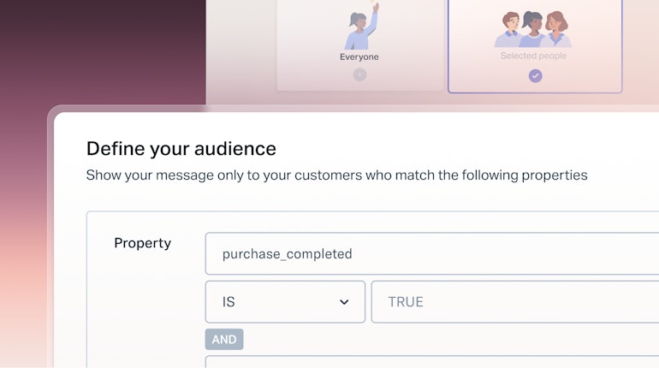Choose the Everyone label text

pyautogui.click(x=359, y=57)
